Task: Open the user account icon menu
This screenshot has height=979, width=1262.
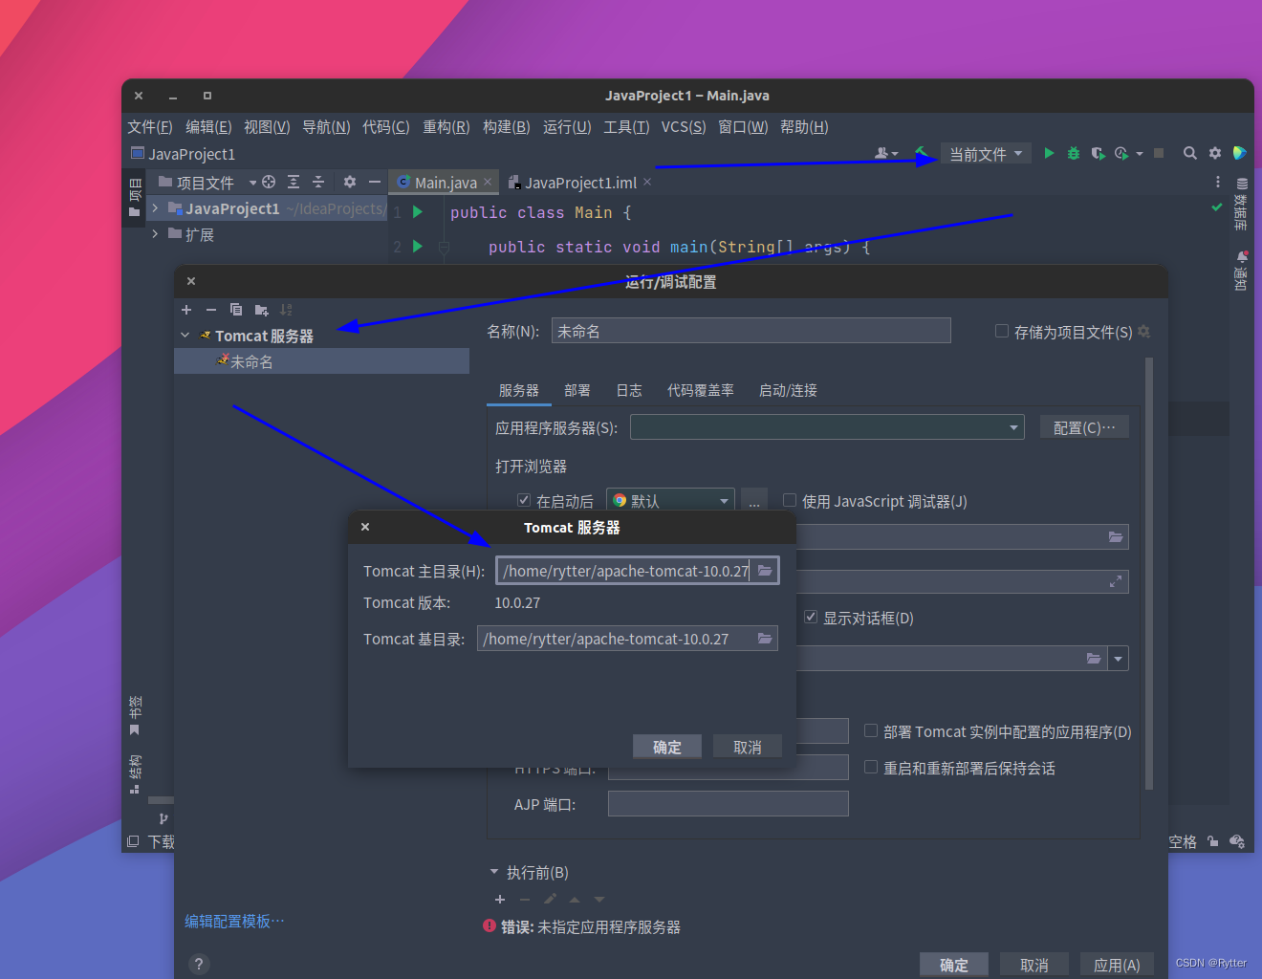Action: tap(886, 153)
